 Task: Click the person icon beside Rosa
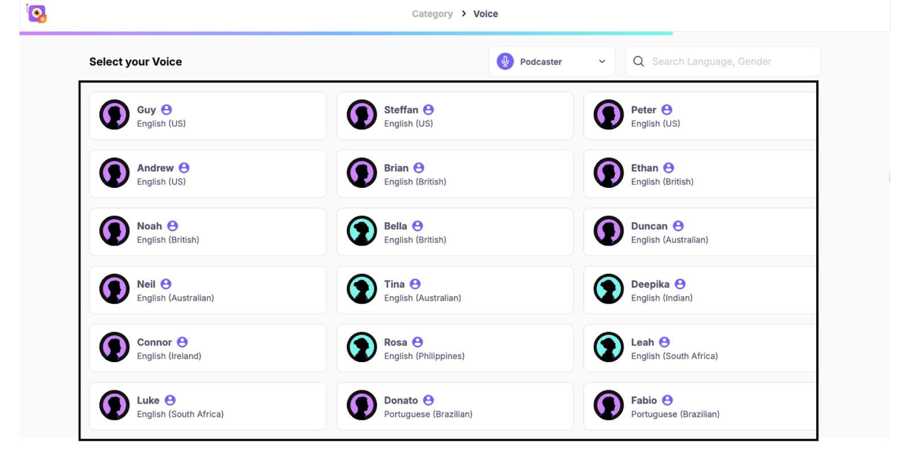click(418, 342)
